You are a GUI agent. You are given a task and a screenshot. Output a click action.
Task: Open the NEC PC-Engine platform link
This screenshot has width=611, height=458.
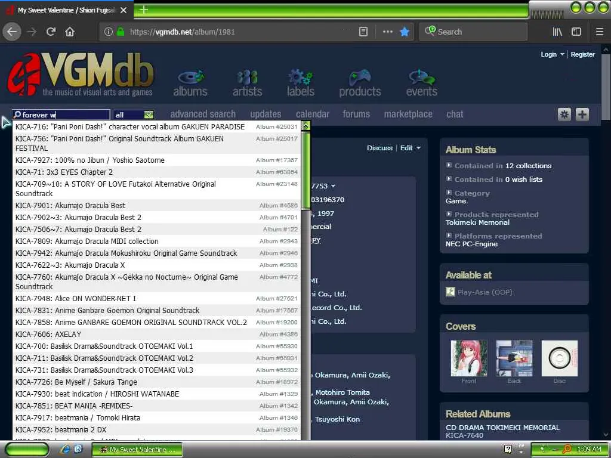[x=471, y=244]
